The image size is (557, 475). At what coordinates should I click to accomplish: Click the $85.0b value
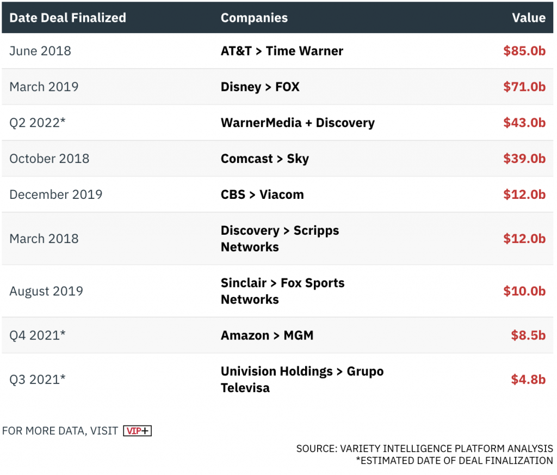524,51
